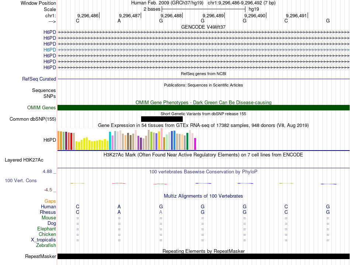Click the 'RefSeq genes from NCBI' title
The height and width of the screenshot is (265, 350).
coord(203,74)
